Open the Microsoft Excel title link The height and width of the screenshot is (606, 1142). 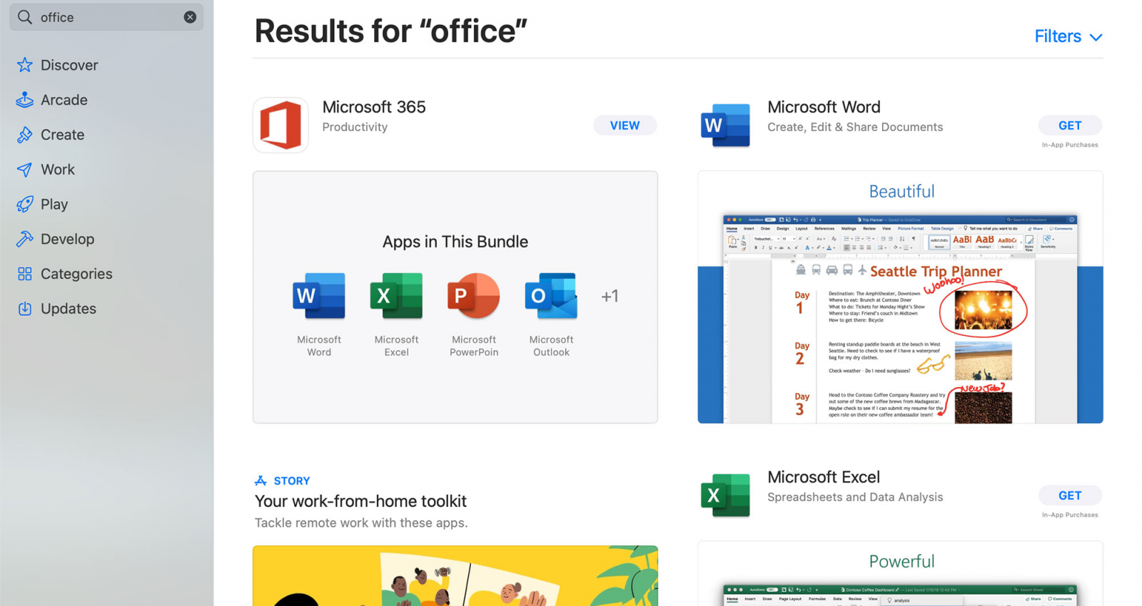(824, 477)
